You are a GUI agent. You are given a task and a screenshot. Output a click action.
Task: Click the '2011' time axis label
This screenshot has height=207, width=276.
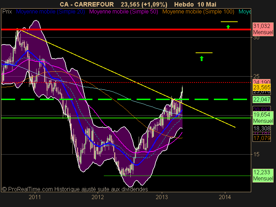pyautogui.click(x=35, y=197)
